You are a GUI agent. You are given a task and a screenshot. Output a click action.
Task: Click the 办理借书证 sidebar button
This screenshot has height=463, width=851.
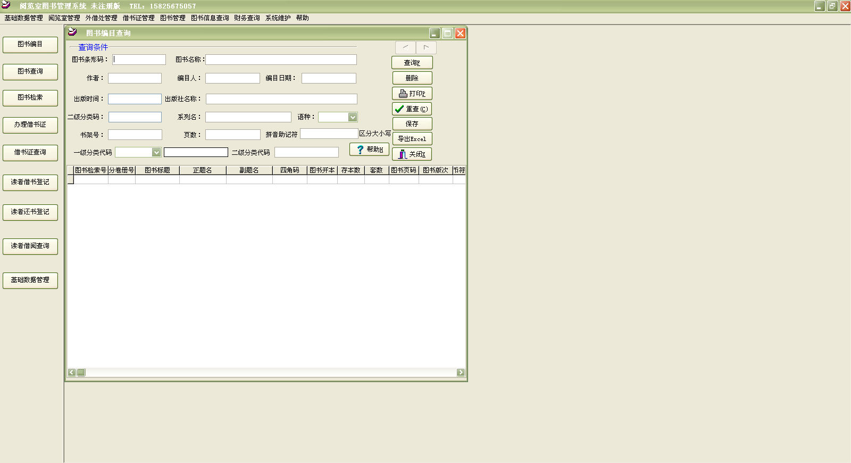click(x=30, y=125)
